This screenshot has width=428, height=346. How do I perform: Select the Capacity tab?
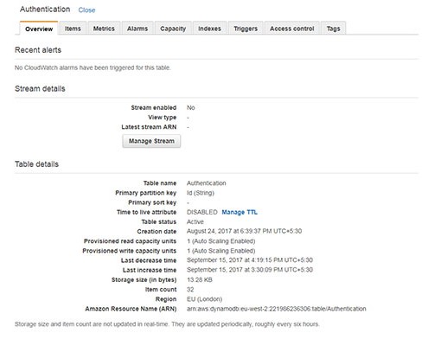[x=173, y=29]
